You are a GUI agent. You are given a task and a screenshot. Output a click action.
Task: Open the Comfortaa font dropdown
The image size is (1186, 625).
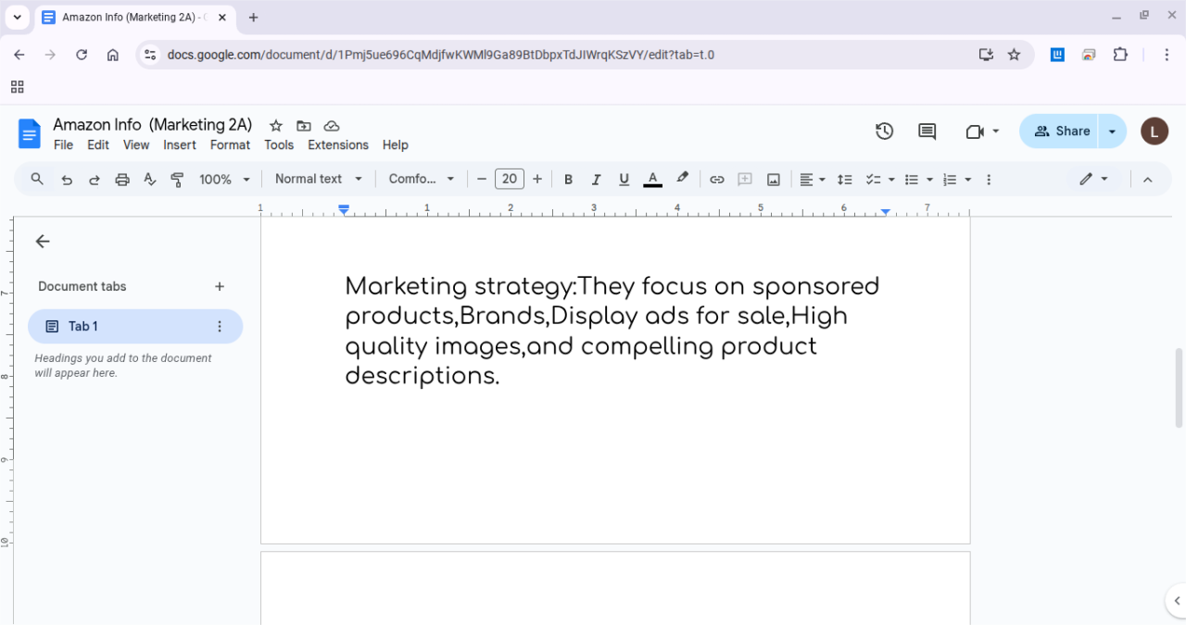tap(422, 180)
